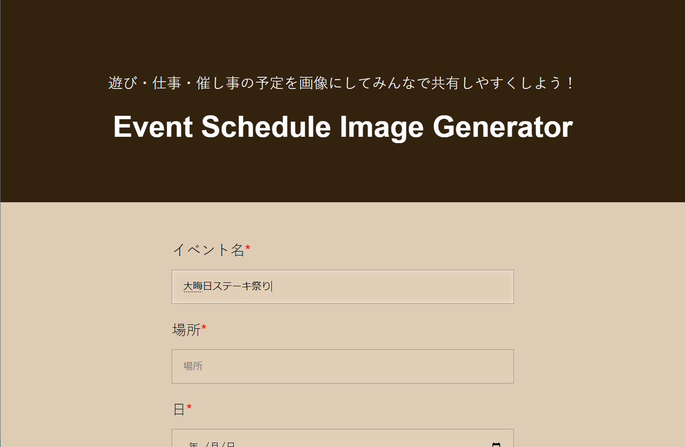The width and height of the screenshot is (685, 447).
Task: Click the 年 segment of the date field
Action: 193,444
